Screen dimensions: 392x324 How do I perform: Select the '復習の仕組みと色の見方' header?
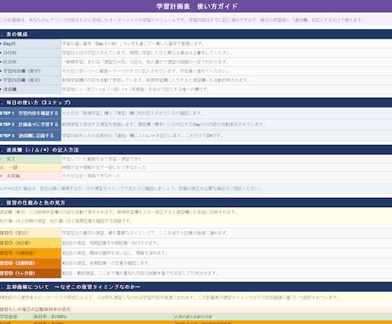pyautogui.click(x=196, y=203)
